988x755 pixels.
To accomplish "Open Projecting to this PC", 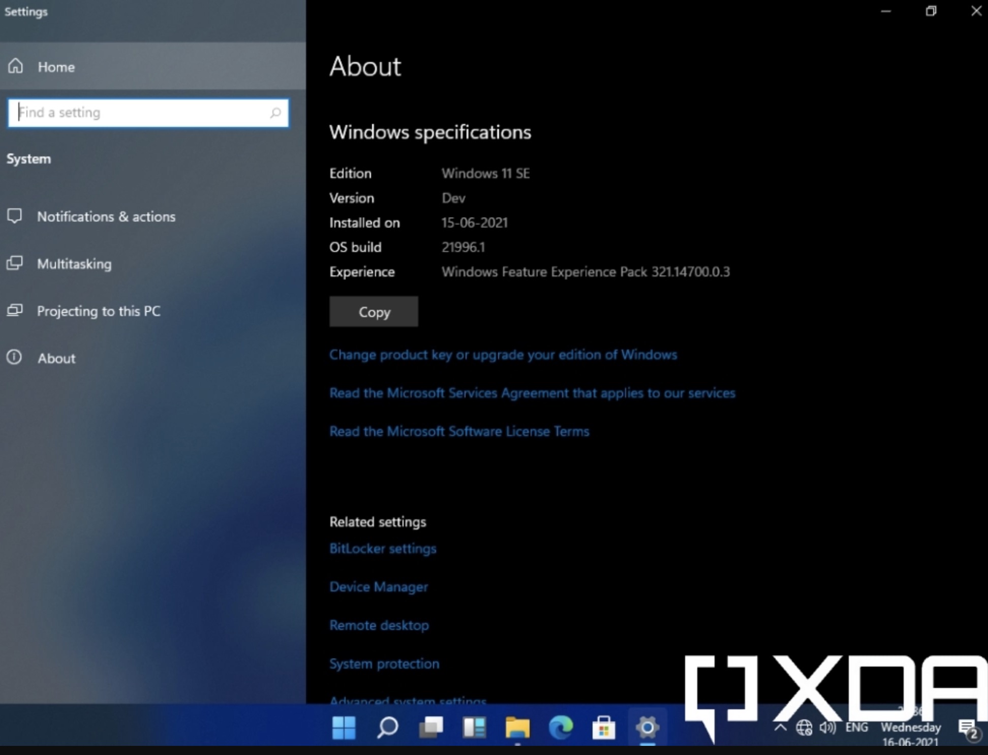I will 99,311.
